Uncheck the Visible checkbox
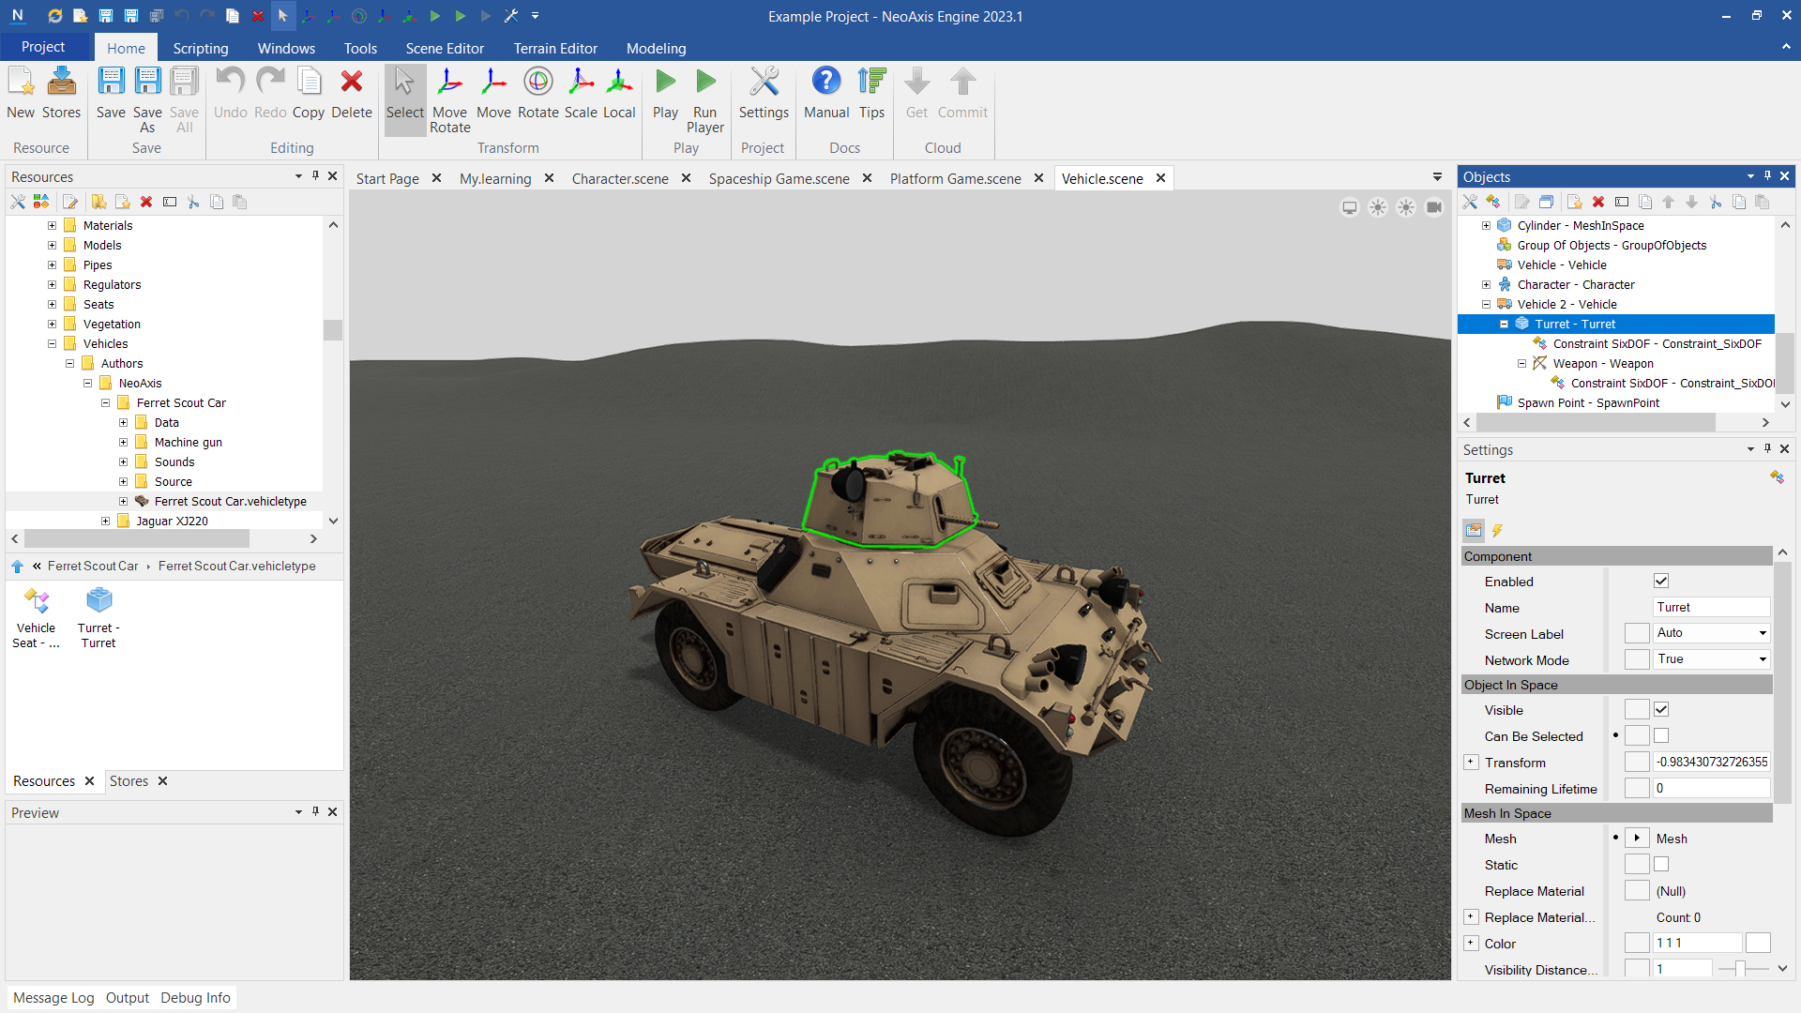The width and height of the screenshot is (1801, 1013). 1661,710
